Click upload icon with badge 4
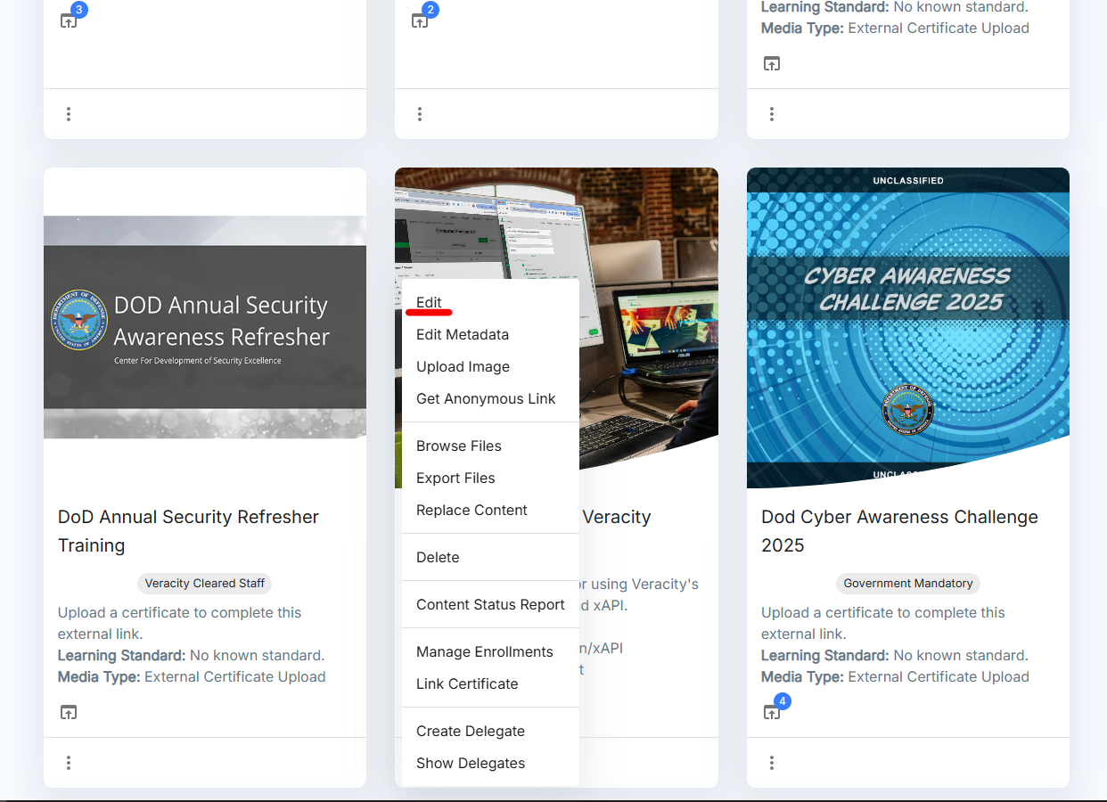Image resolution: width=1107 pixels, height=802 pixels. (772, 713)
